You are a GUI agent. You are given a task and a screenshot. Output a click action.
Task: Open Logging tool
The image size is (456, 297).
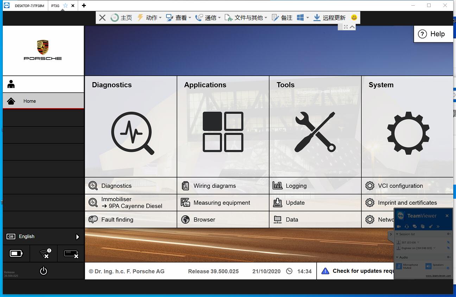(315, 186)
